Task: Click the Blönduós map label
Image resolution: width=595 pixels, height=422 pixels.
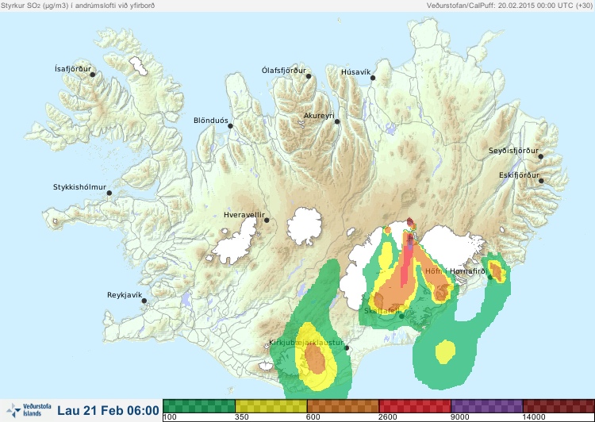Action: pyautogui.click(x=211, y=121)
